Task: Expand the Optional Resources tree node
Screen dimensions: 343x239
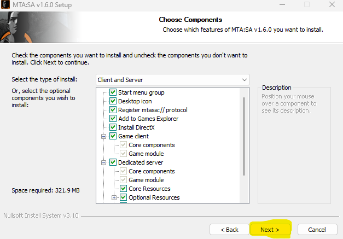Action: [x=114, y=197]
